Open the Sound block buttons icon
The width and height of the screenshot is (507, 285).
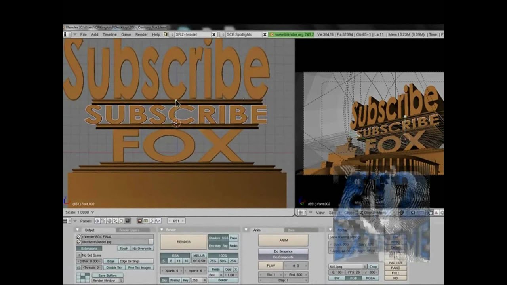(x=158, y=221)
